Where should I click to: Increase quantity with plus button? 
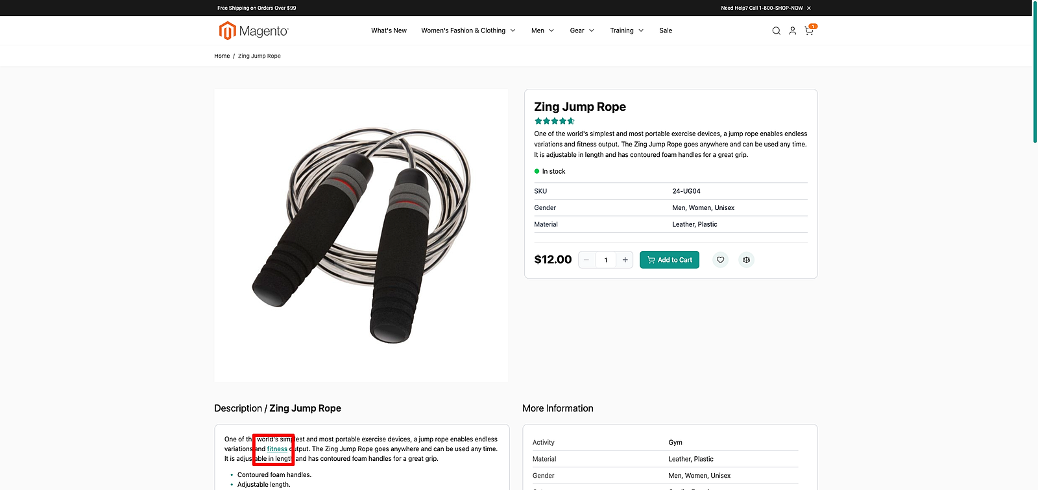pos(625,260)
